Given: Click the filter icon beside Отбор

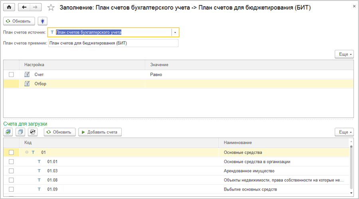Looking at the screenshot, I should [x=27, y=84].
